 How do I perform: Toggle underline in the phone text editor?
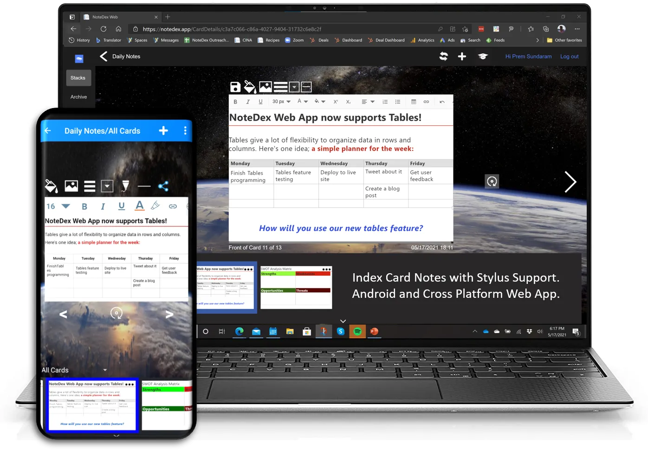pyautogui.click(x=121, y=206)
